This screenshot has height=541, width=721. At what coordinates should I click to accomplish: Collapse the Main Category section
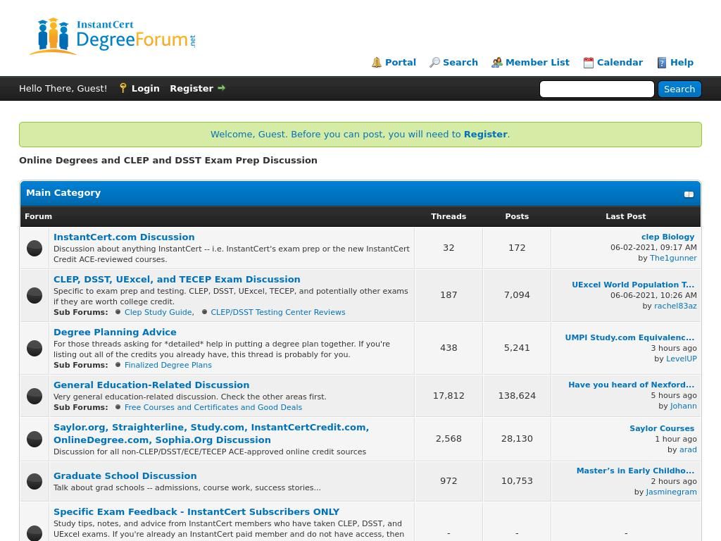(x=689, y=194)
